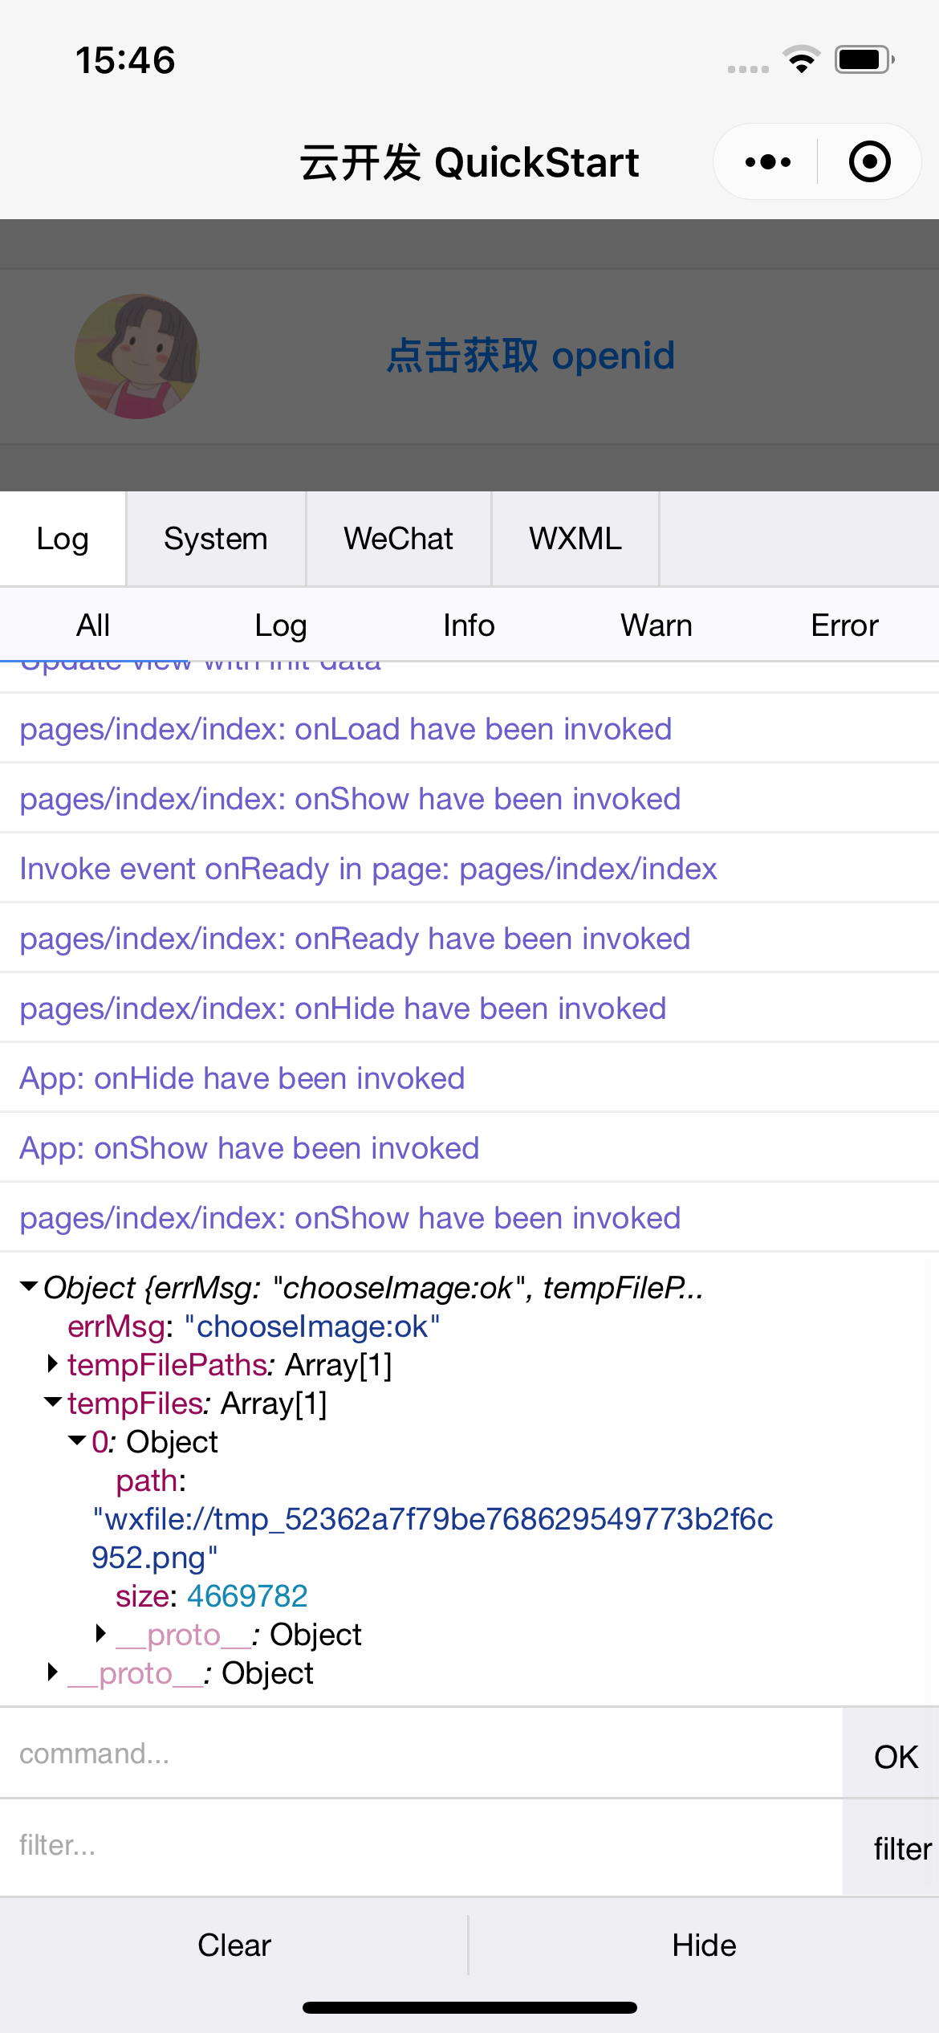
Task: Tap the Wi-Fi status bar icon
Action: click(x=801, y=59)
